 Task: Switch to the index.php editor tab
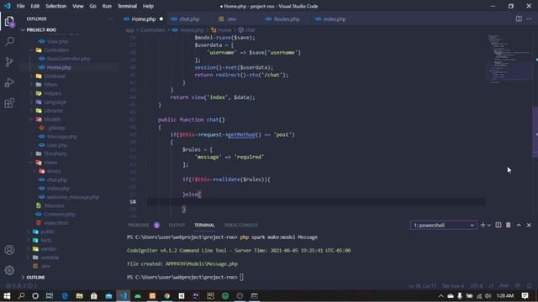click(335, 18)
